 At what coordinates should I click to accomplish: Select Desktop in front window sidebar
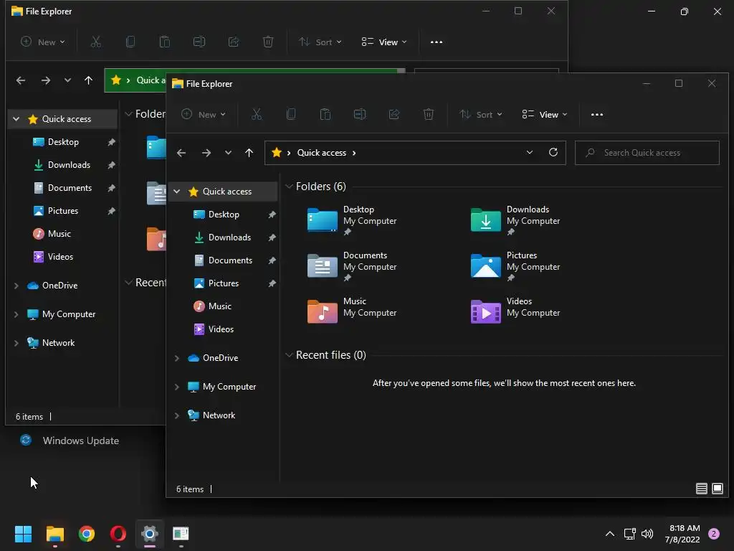coord(224,214)
